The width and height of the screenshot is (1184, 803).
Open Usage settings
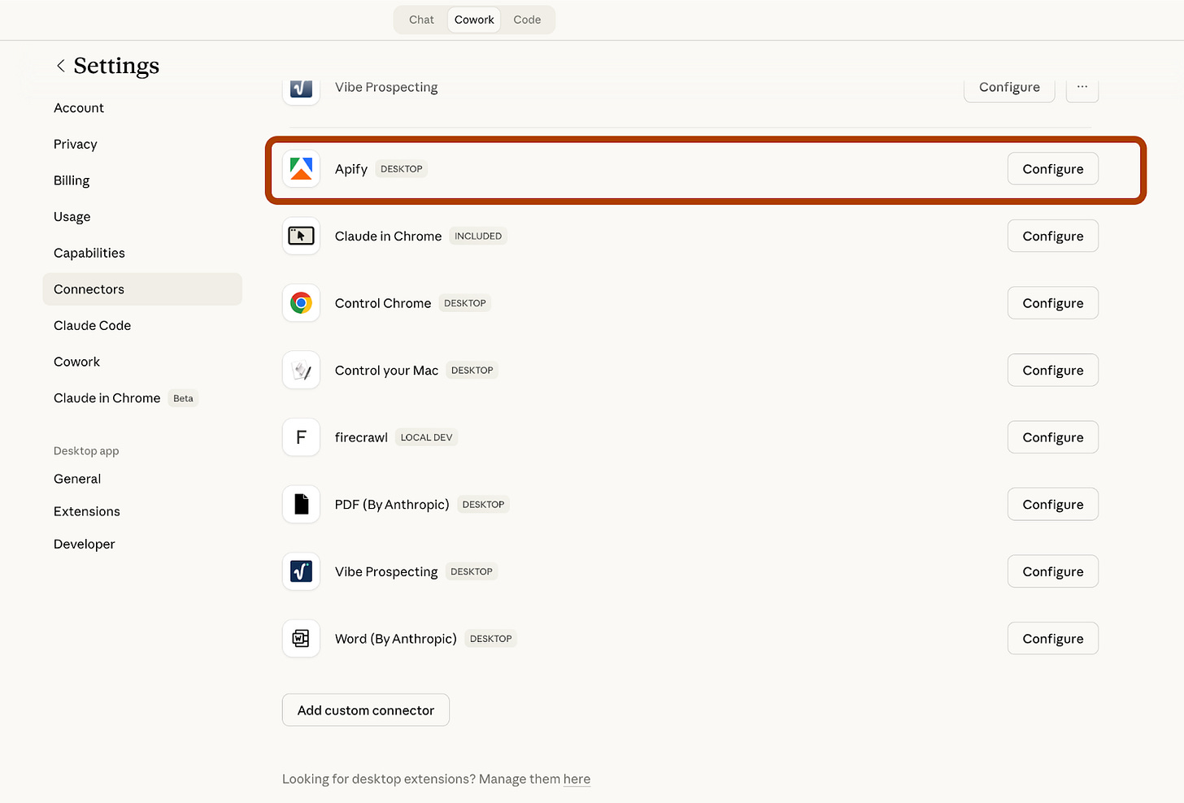click(72, 217)
